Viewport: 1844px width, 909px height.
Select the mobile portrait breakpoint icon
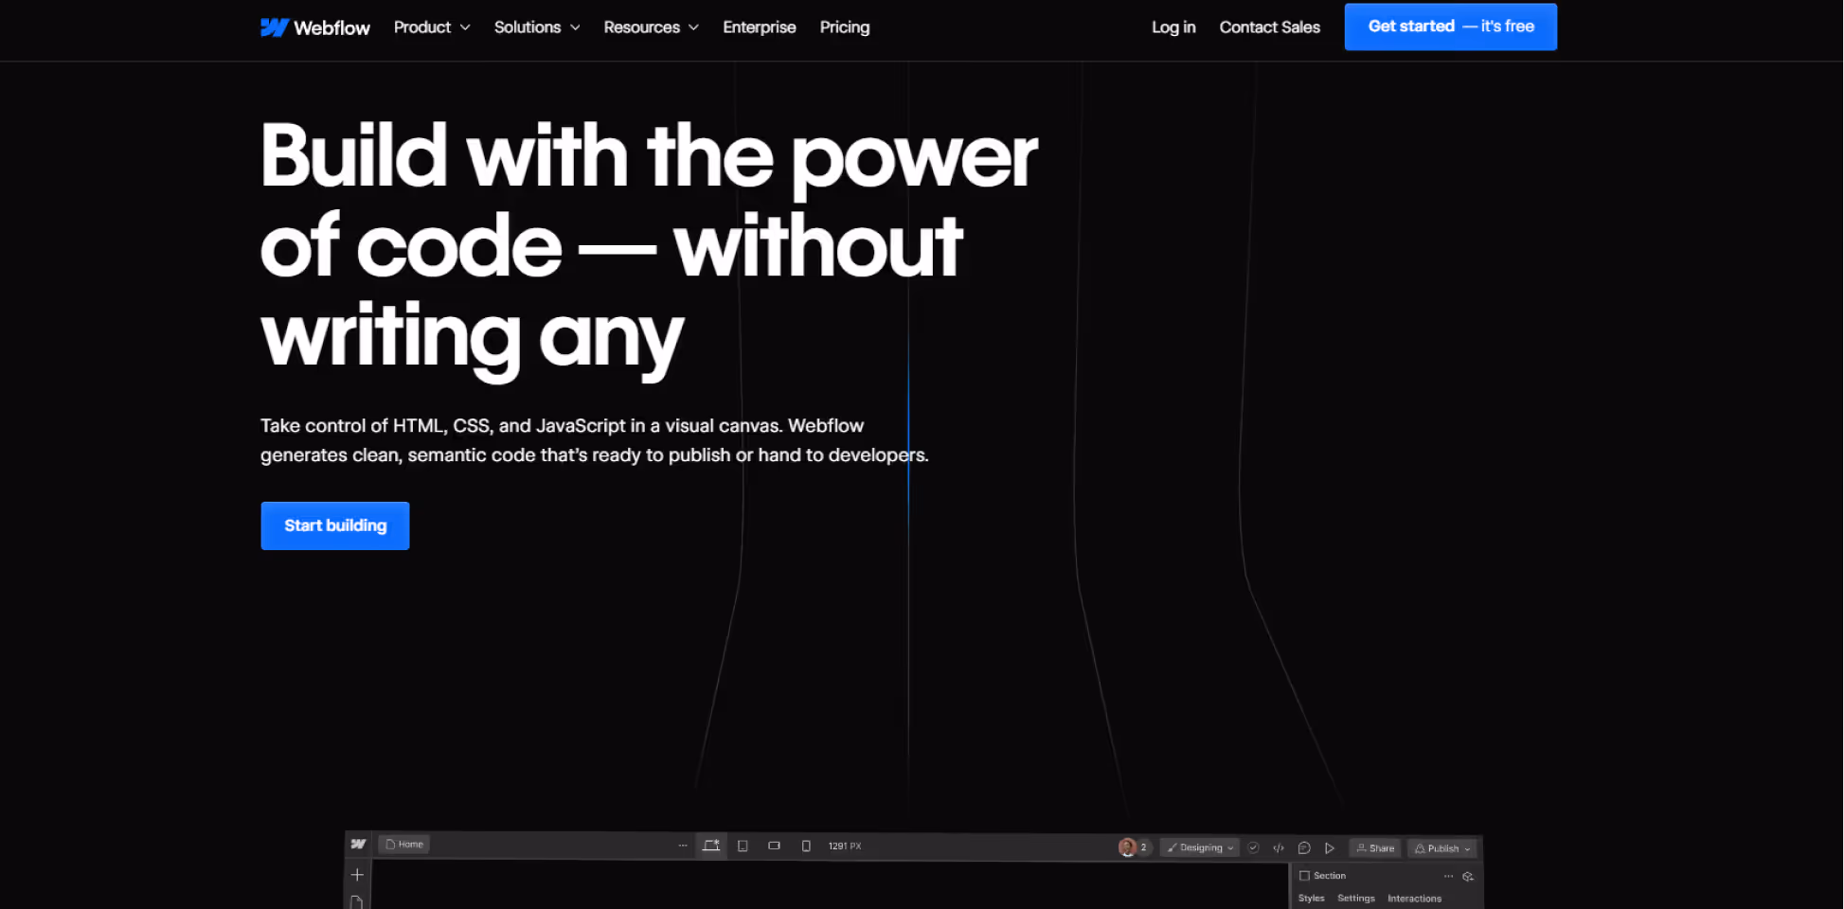[806, 846]
